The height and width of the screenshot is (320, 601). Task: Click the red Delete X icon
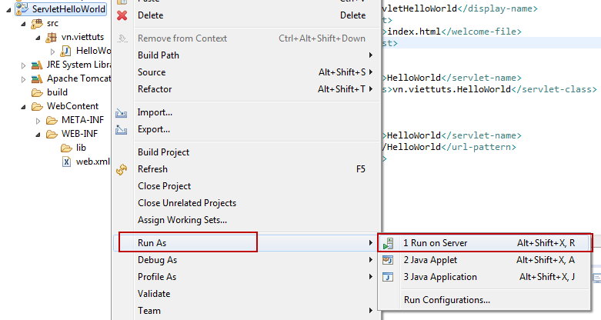tap(122, 15)
